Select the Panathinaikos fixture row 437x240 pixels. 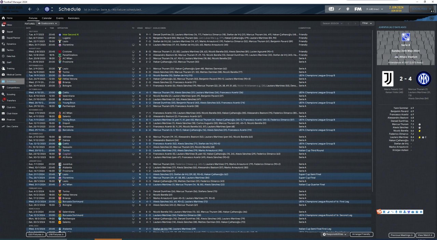(x=199, y=55)
